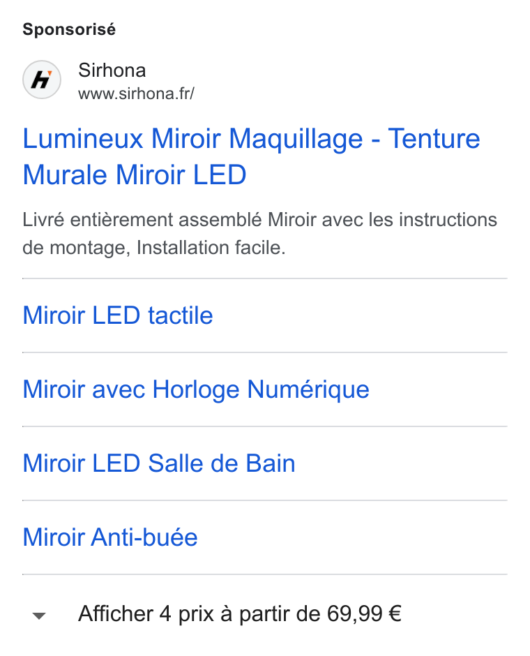Click the word 'Tenture' in the headline
Image resolution: width=530 pixels, height=656 pixels.
(434, 138)
